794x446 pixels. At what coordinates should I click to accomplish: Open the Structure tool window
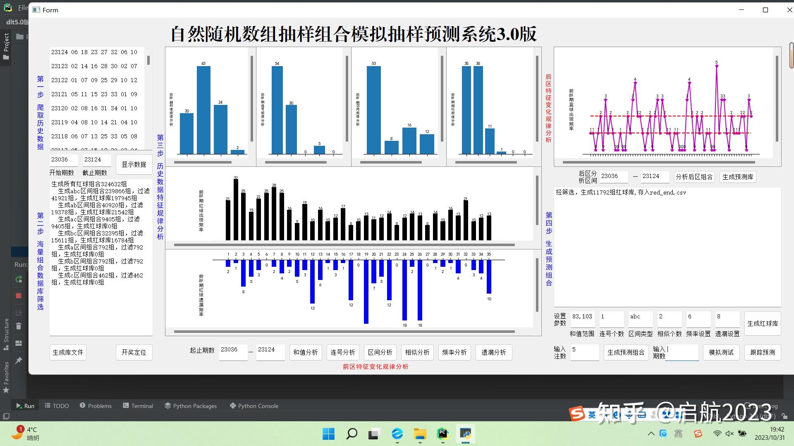pos(6,334)
